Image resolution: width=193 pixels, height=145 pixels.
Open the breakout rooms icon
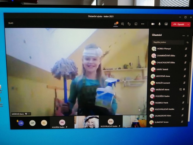tap(136, 24)
